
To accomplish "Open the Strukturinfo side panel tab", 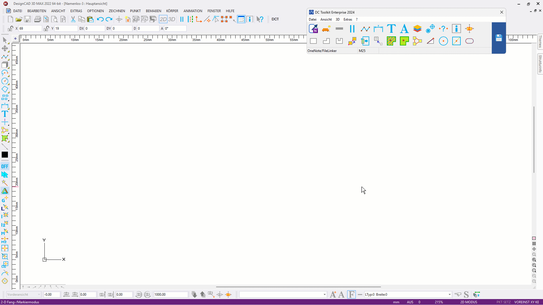I will (x=540, y=64).
